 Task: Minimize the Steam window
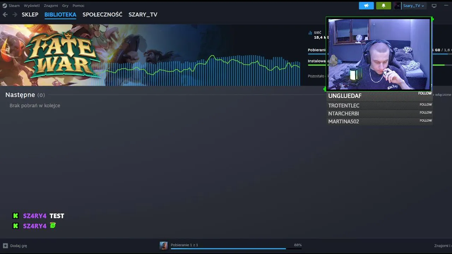coord(446,6)
